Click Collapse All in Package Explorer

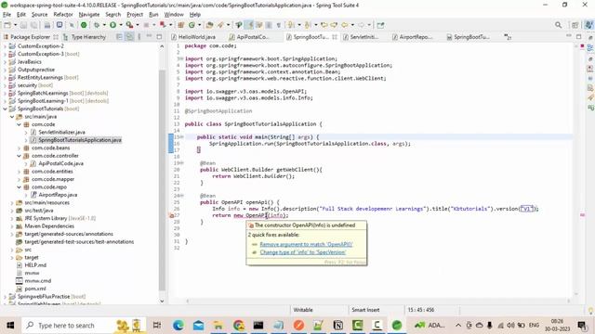click(119, 37)
